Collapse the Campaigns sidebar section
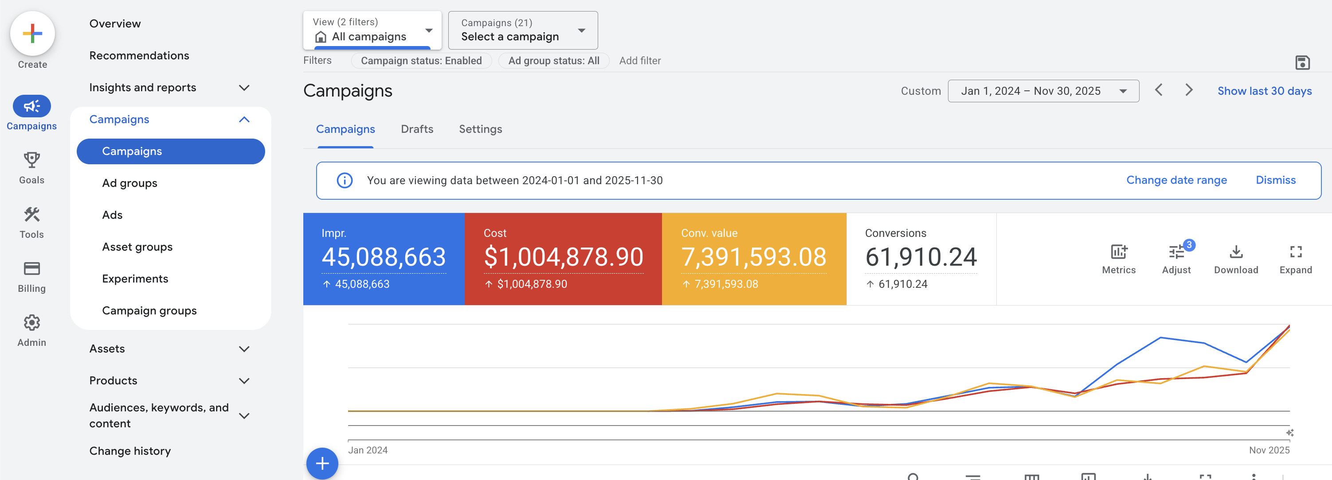 coord(244,119)
